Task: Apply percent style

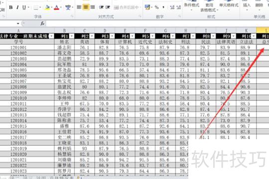Action: click(156, 7)
